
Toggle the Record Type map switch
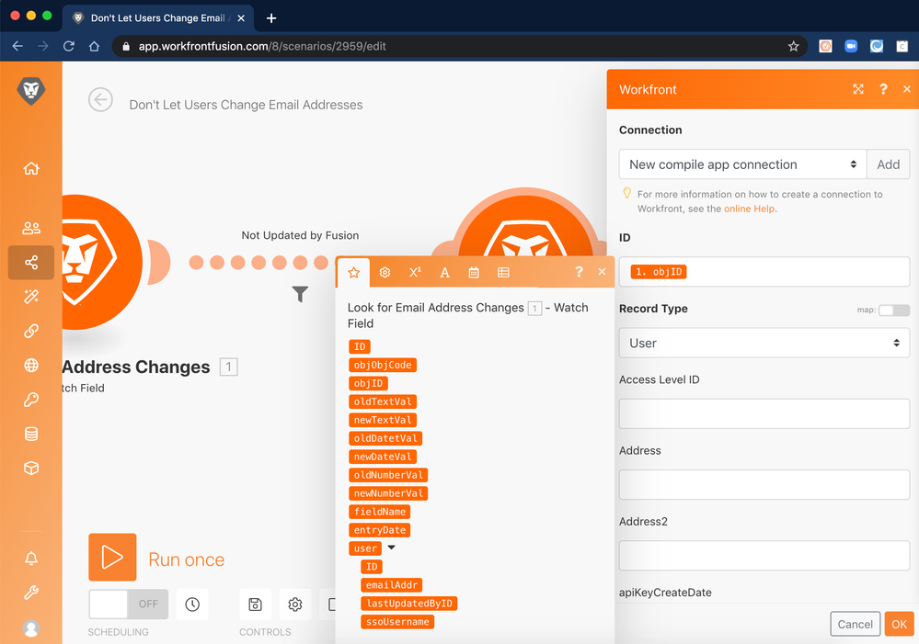(893, 311)
